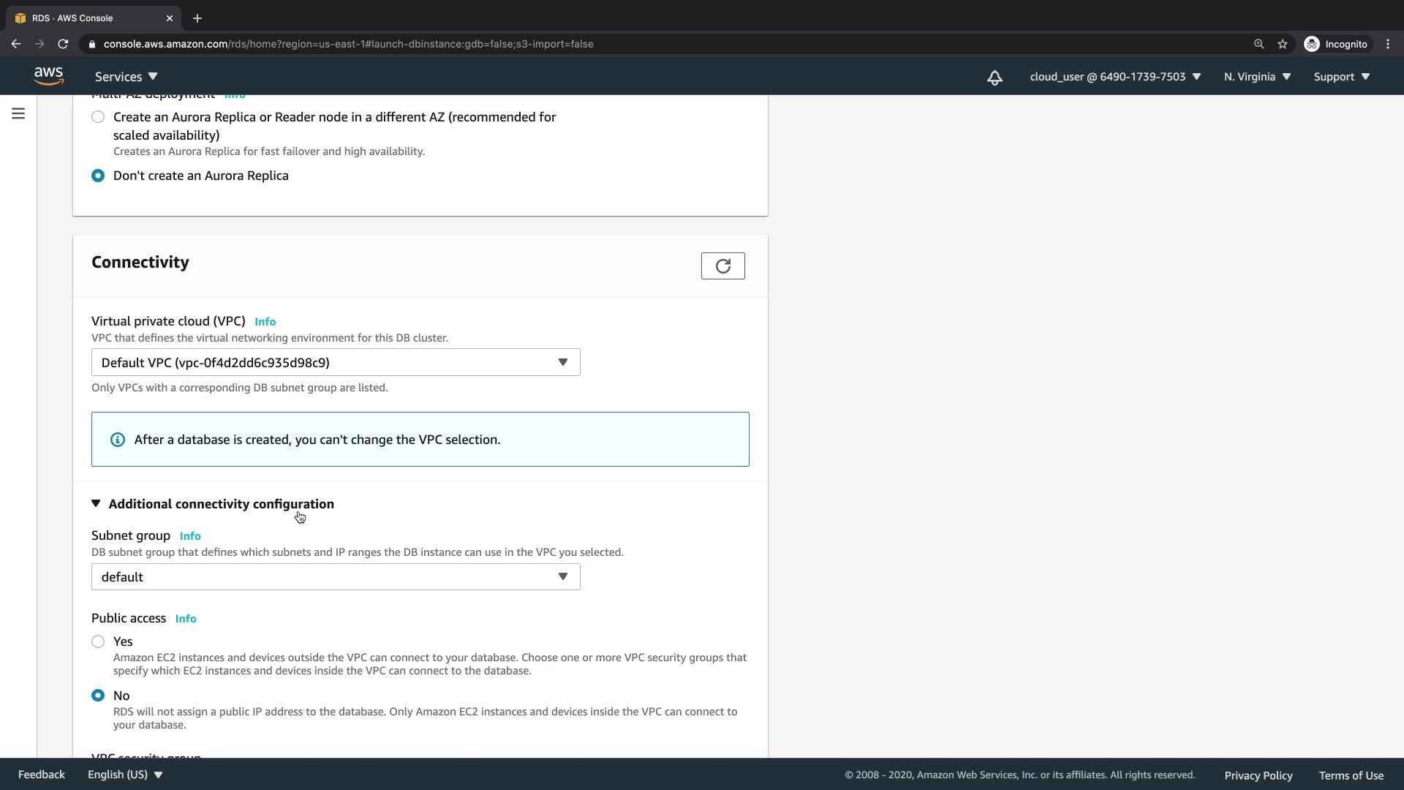Image resolution: width=1404 pixels, height=790 pixels.
Task: Click the Feedback button in footer
Action: (x=42, y=775)
